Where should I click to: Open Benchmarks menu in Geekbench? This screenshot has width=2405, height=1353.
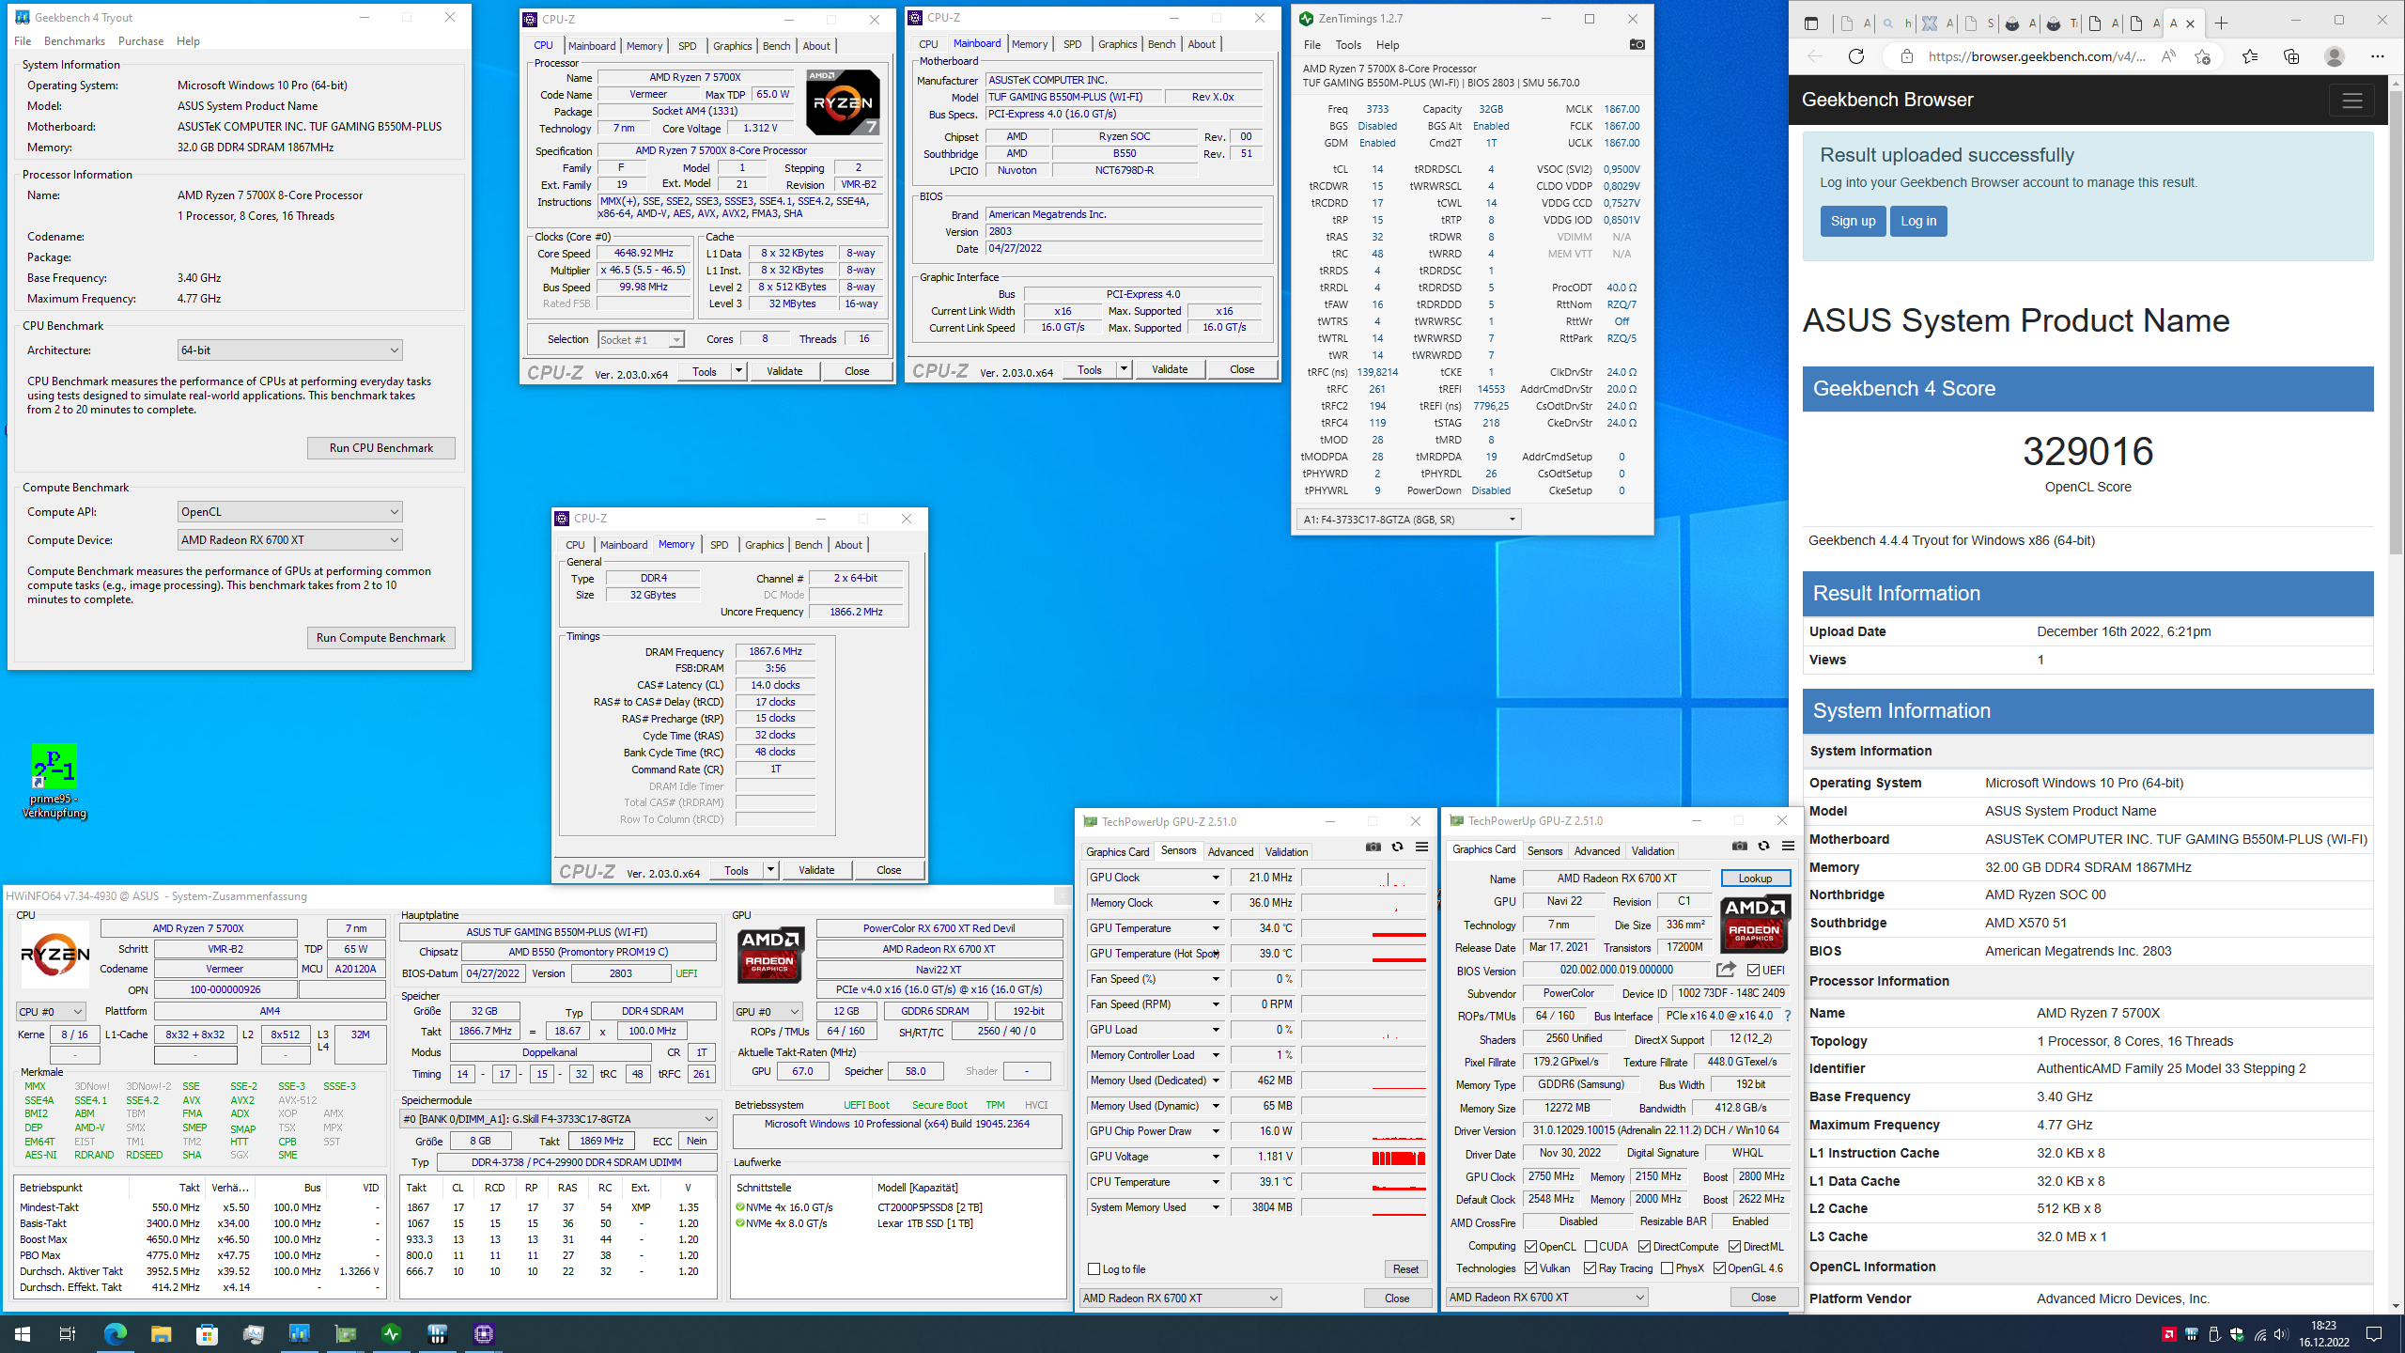(x=74, y=40)
